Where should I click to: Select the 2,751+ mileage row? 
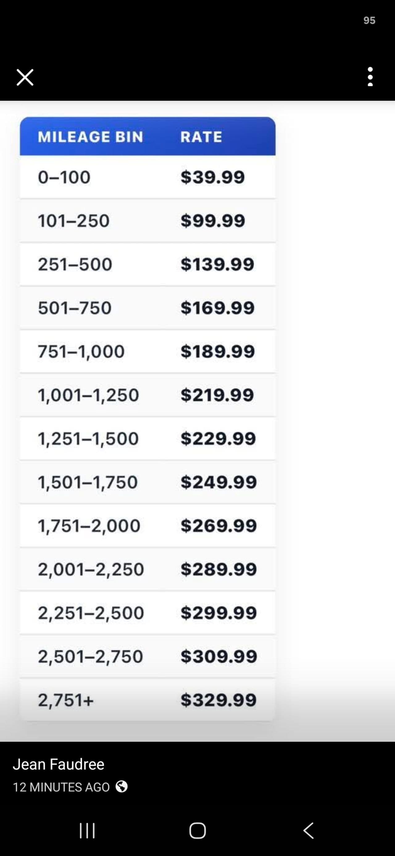148,700
